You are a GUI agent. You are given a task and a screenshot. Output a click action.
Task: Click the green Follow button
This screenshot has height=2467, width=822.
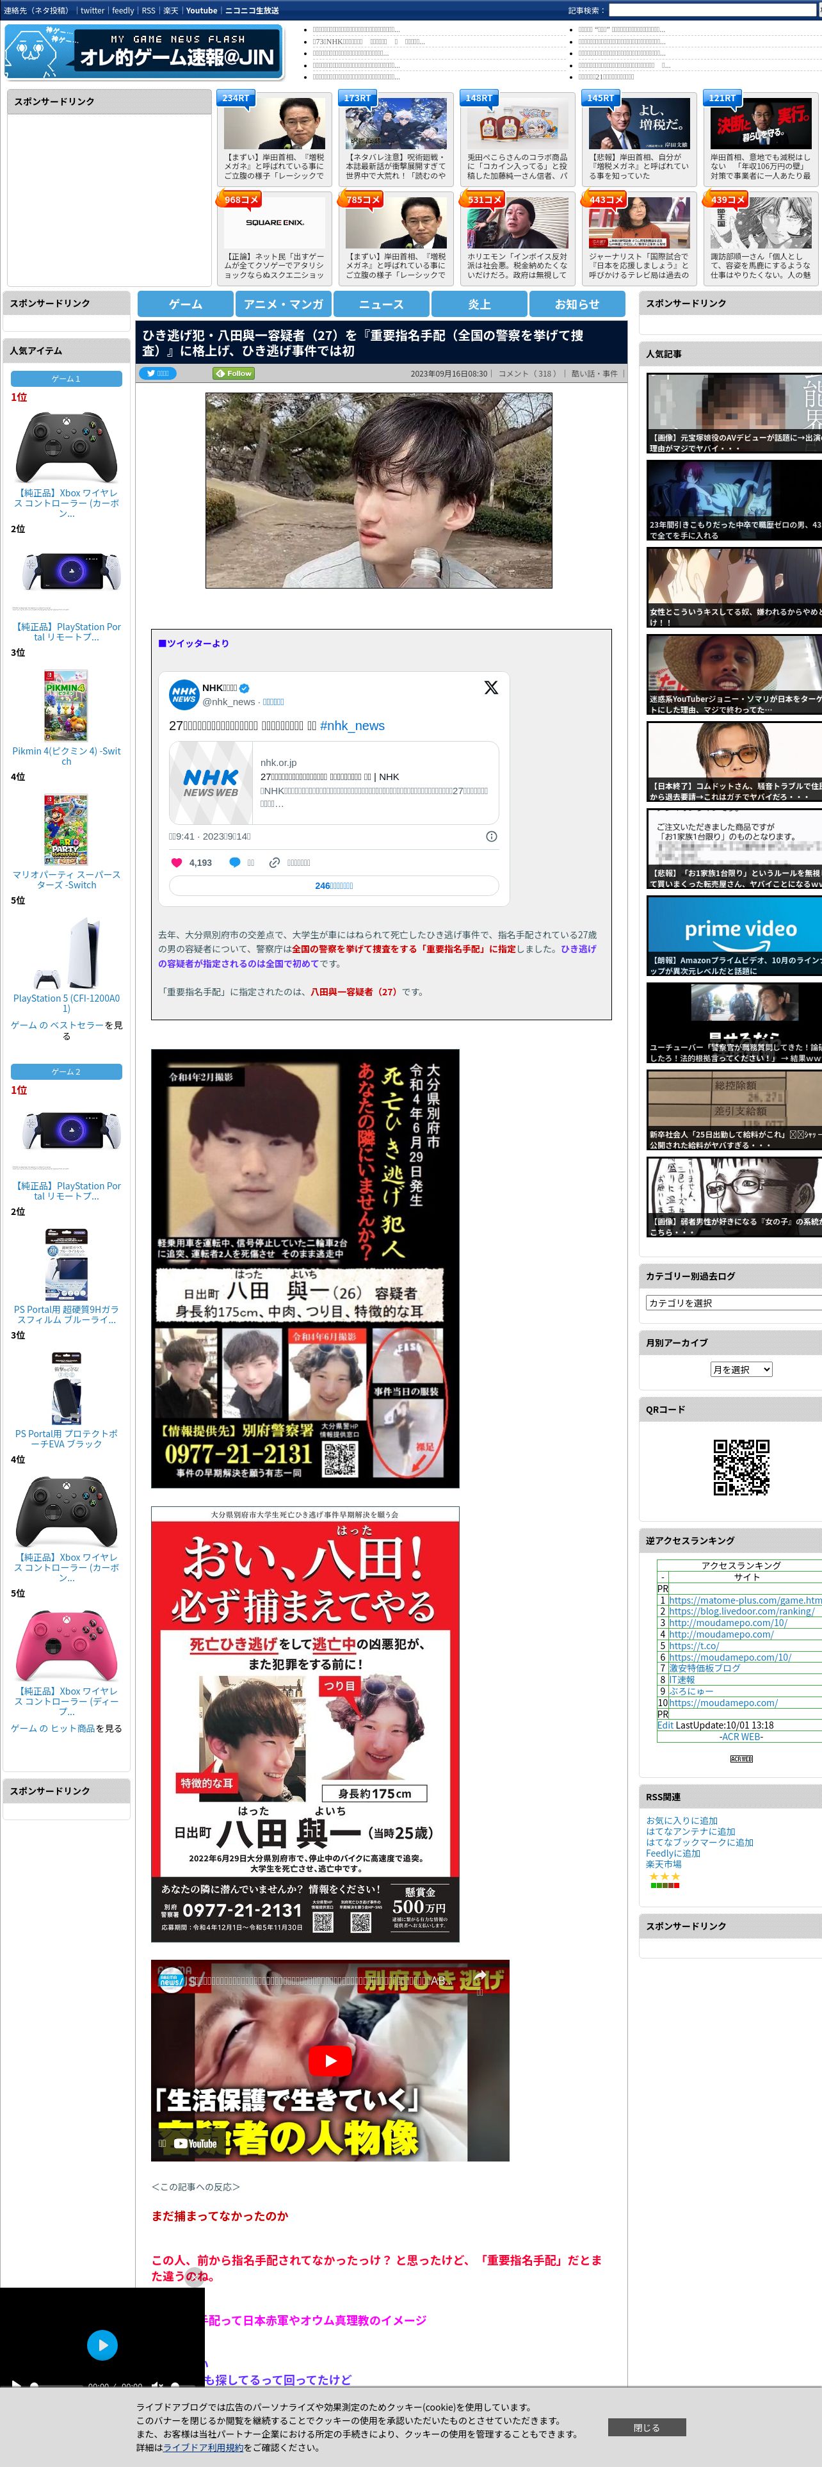click(234, 373)
